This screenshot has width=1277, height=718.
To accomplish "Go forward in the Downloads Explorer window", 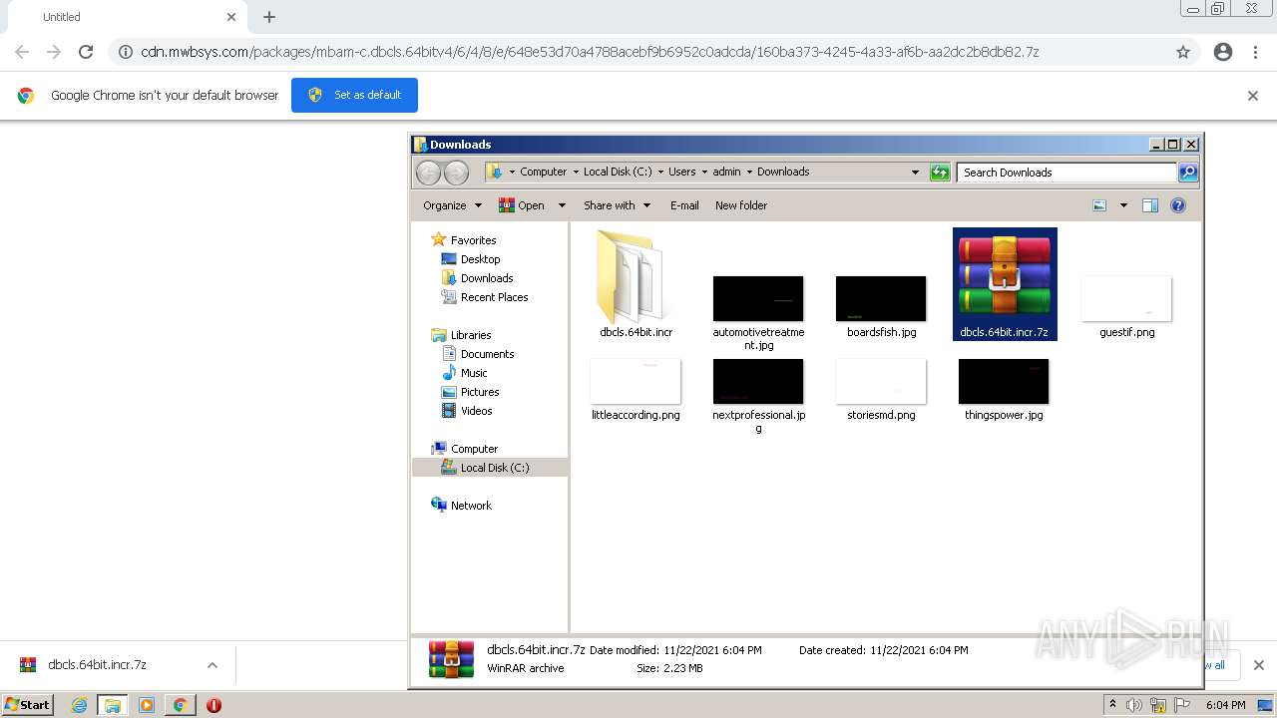I will (x=456, y=173).
